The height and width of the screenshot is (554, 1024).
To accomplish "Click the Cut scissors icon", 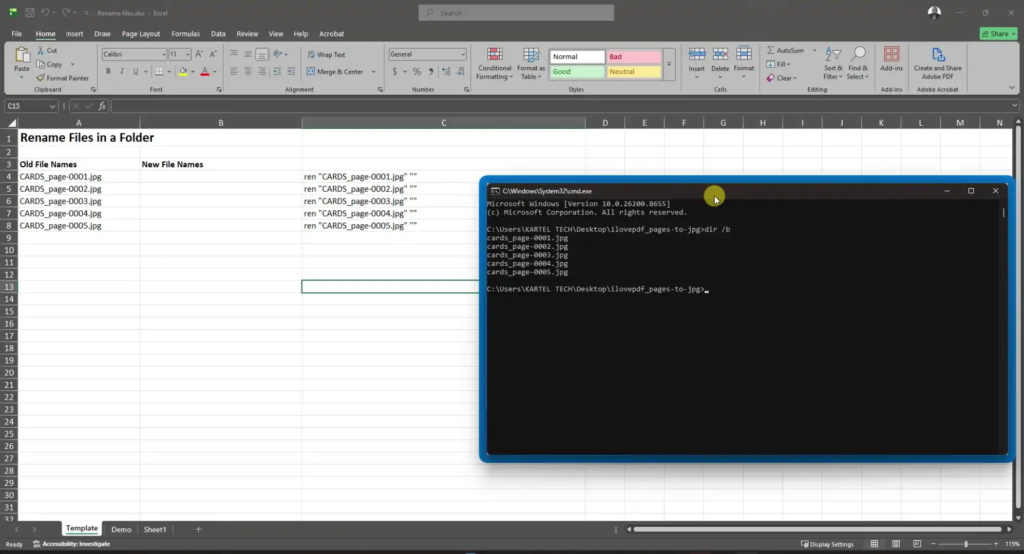I will (41, 50).
